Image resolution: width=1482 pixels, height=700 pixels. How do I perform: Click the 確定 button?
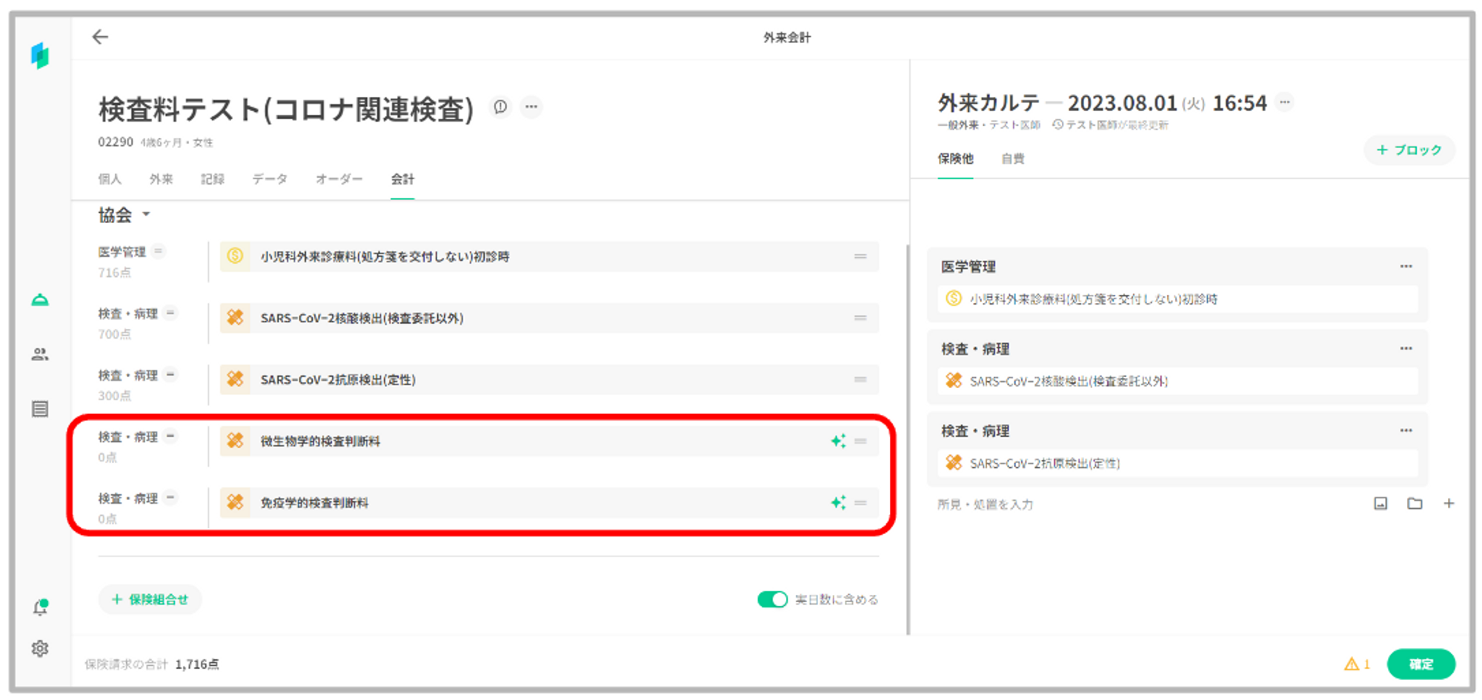[x=1420, y=664]
